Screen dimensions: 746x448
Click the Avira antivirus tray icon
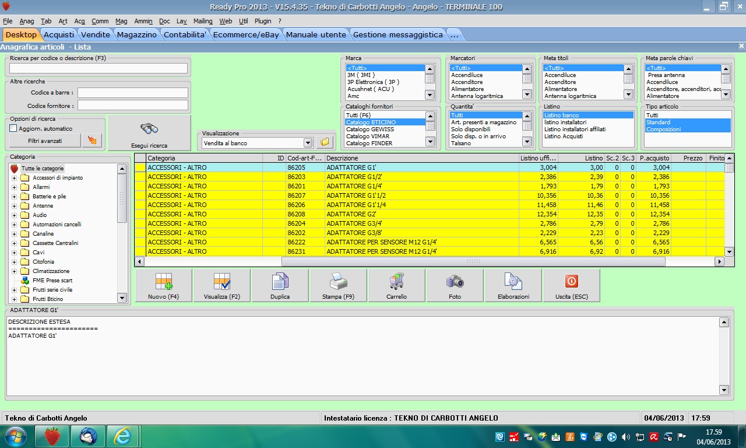pos(654,436)
